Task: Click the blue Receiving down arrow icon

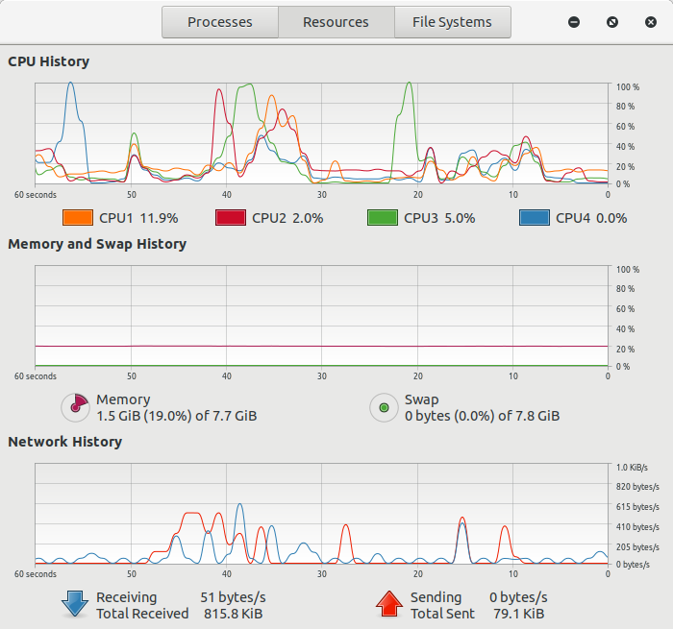Action: point(75,604)
